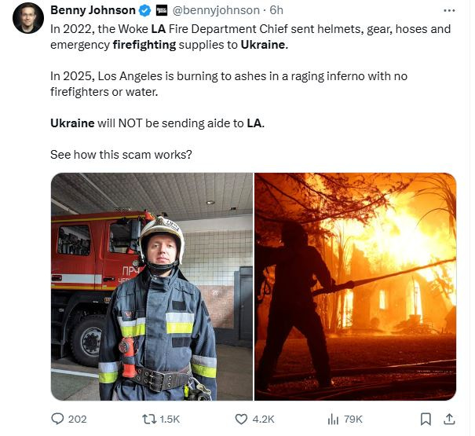
Task: Open the burning house fire photo
Action: pyautogui.click(x=356, y=287)
